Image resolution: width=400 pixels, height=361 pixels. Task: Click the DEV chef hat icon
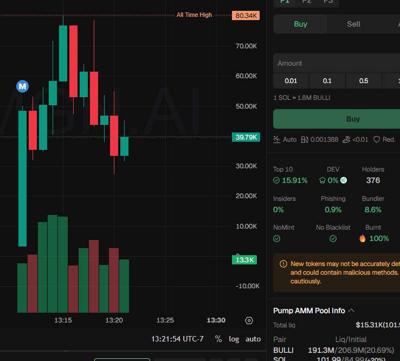322,180
